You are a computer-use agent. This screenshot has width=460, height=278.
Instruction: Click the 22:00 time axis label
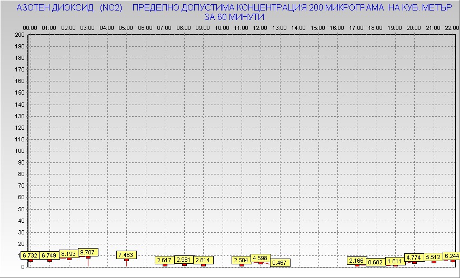(x=452, y=27)
